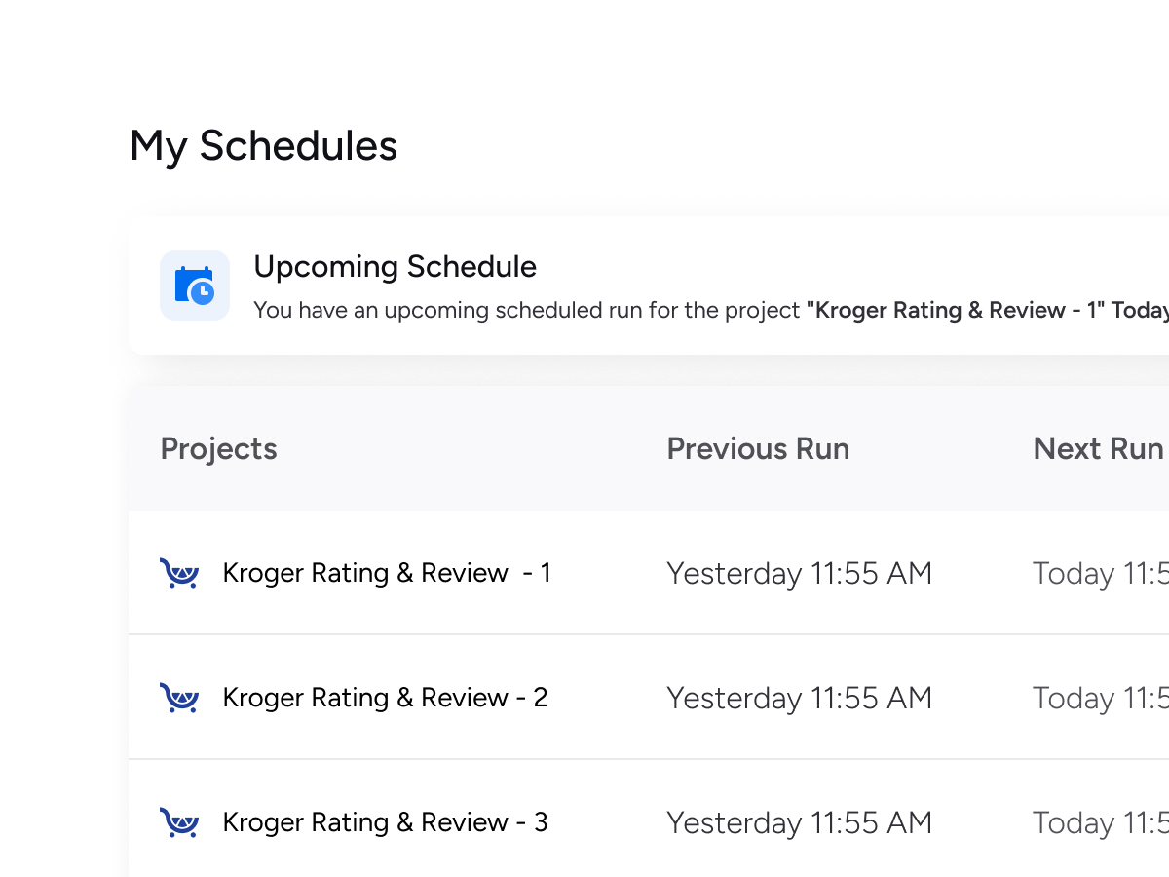Click the Upcoming Schedule banner title
This screenshot has height=877, width=1169.
pos(395,267)
